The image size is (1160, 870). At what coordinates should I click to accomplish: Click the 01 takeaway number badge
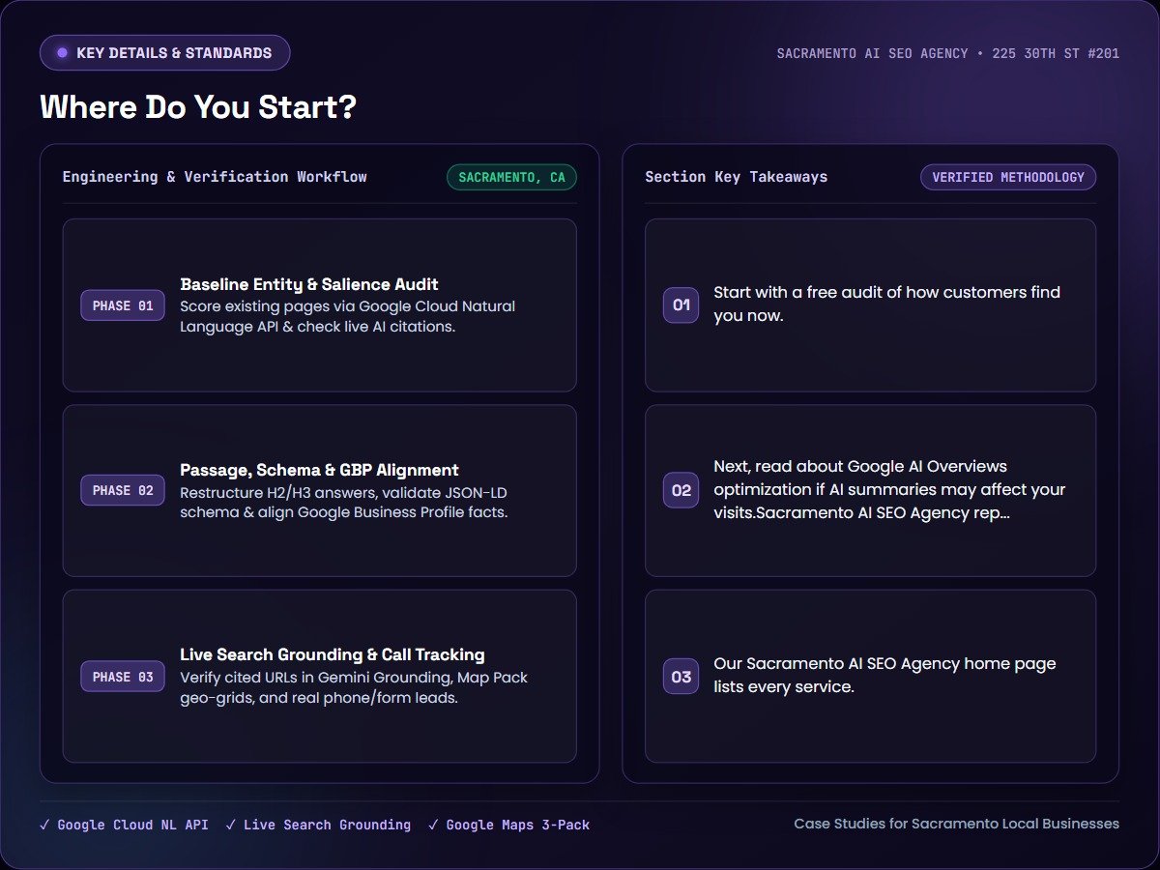(681, 305)
